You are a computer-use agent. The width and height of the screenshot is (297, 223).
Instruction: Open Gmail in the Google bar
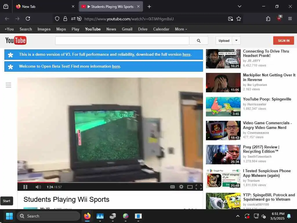click(x=127, y=29)
